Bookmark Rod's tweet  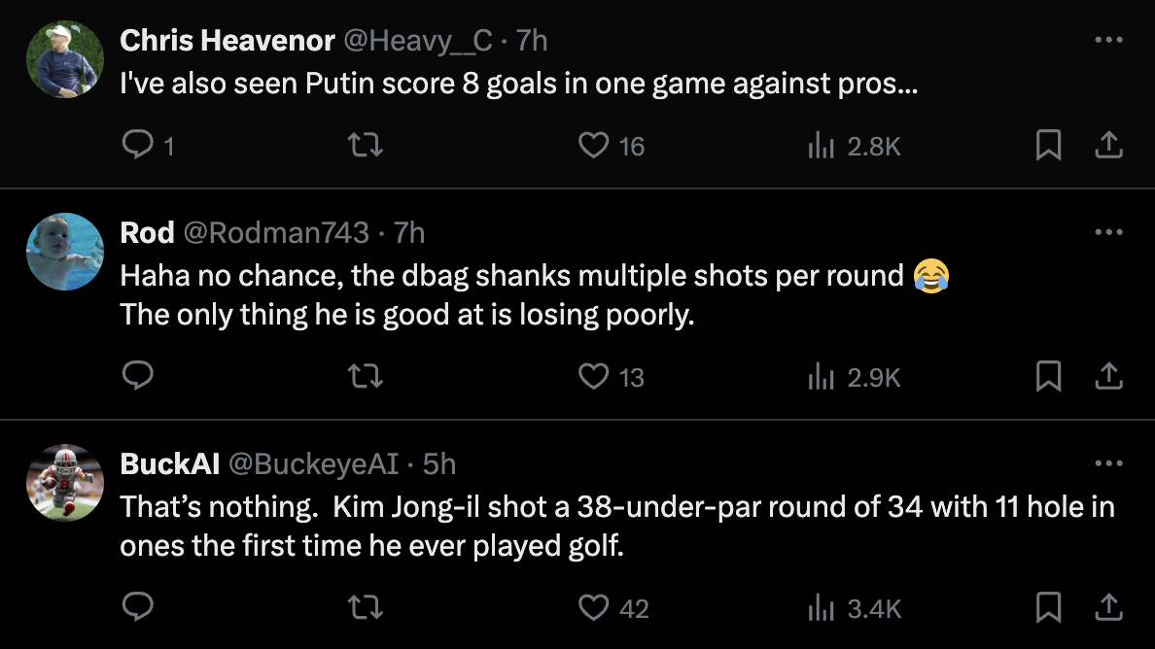1048,376
